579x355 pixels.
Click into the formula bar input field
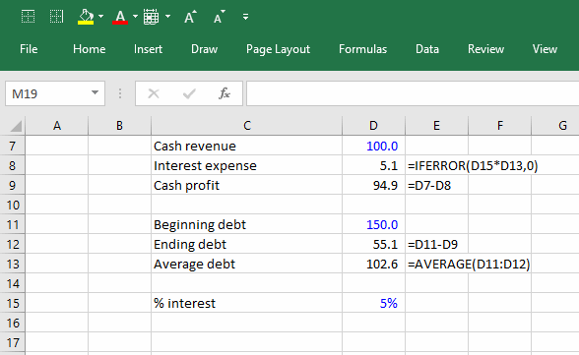pos(413,93)
